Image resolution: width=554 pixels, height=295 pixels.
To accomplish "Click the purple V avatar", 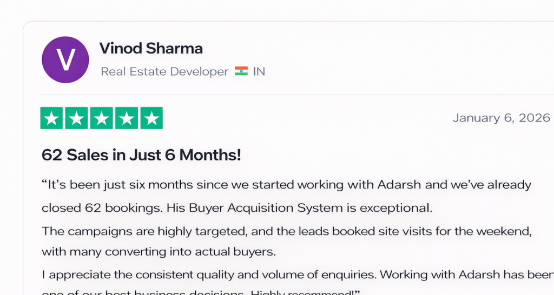I will coord(65,60).
